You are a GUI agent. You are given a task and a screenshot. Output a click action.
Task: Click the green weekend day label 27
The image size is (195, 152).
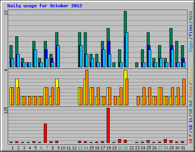coord(160,148)
